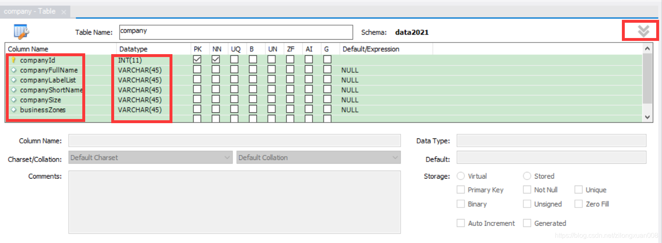Image resolution: width=662 pixels, height=243 pixels.
Task: Toggle the Primary Key storage checkbox
Action: (x=461, y=190)
